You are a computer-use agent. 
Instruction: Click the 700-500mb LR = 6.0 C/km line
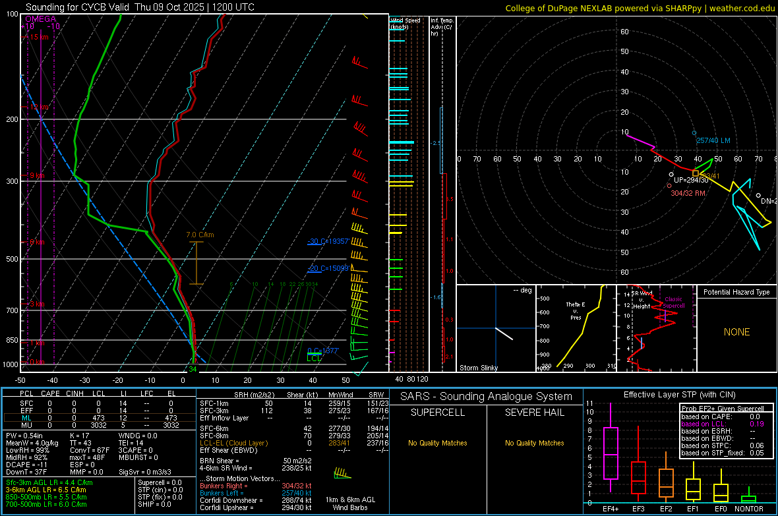coord(46,504)
